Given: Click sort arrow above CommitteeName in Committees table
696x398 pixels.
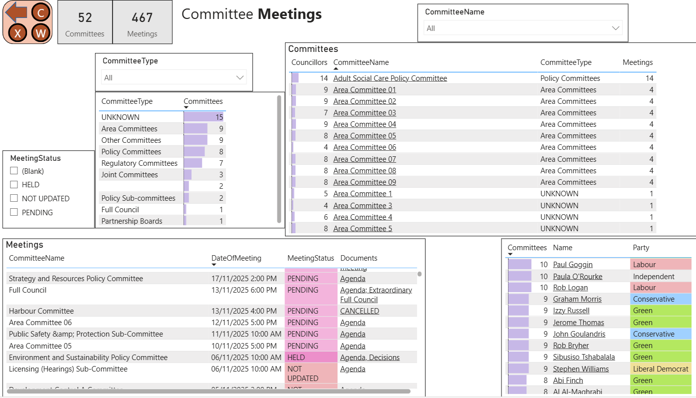Looking at the screenshot, I should [x=336, y=69].
